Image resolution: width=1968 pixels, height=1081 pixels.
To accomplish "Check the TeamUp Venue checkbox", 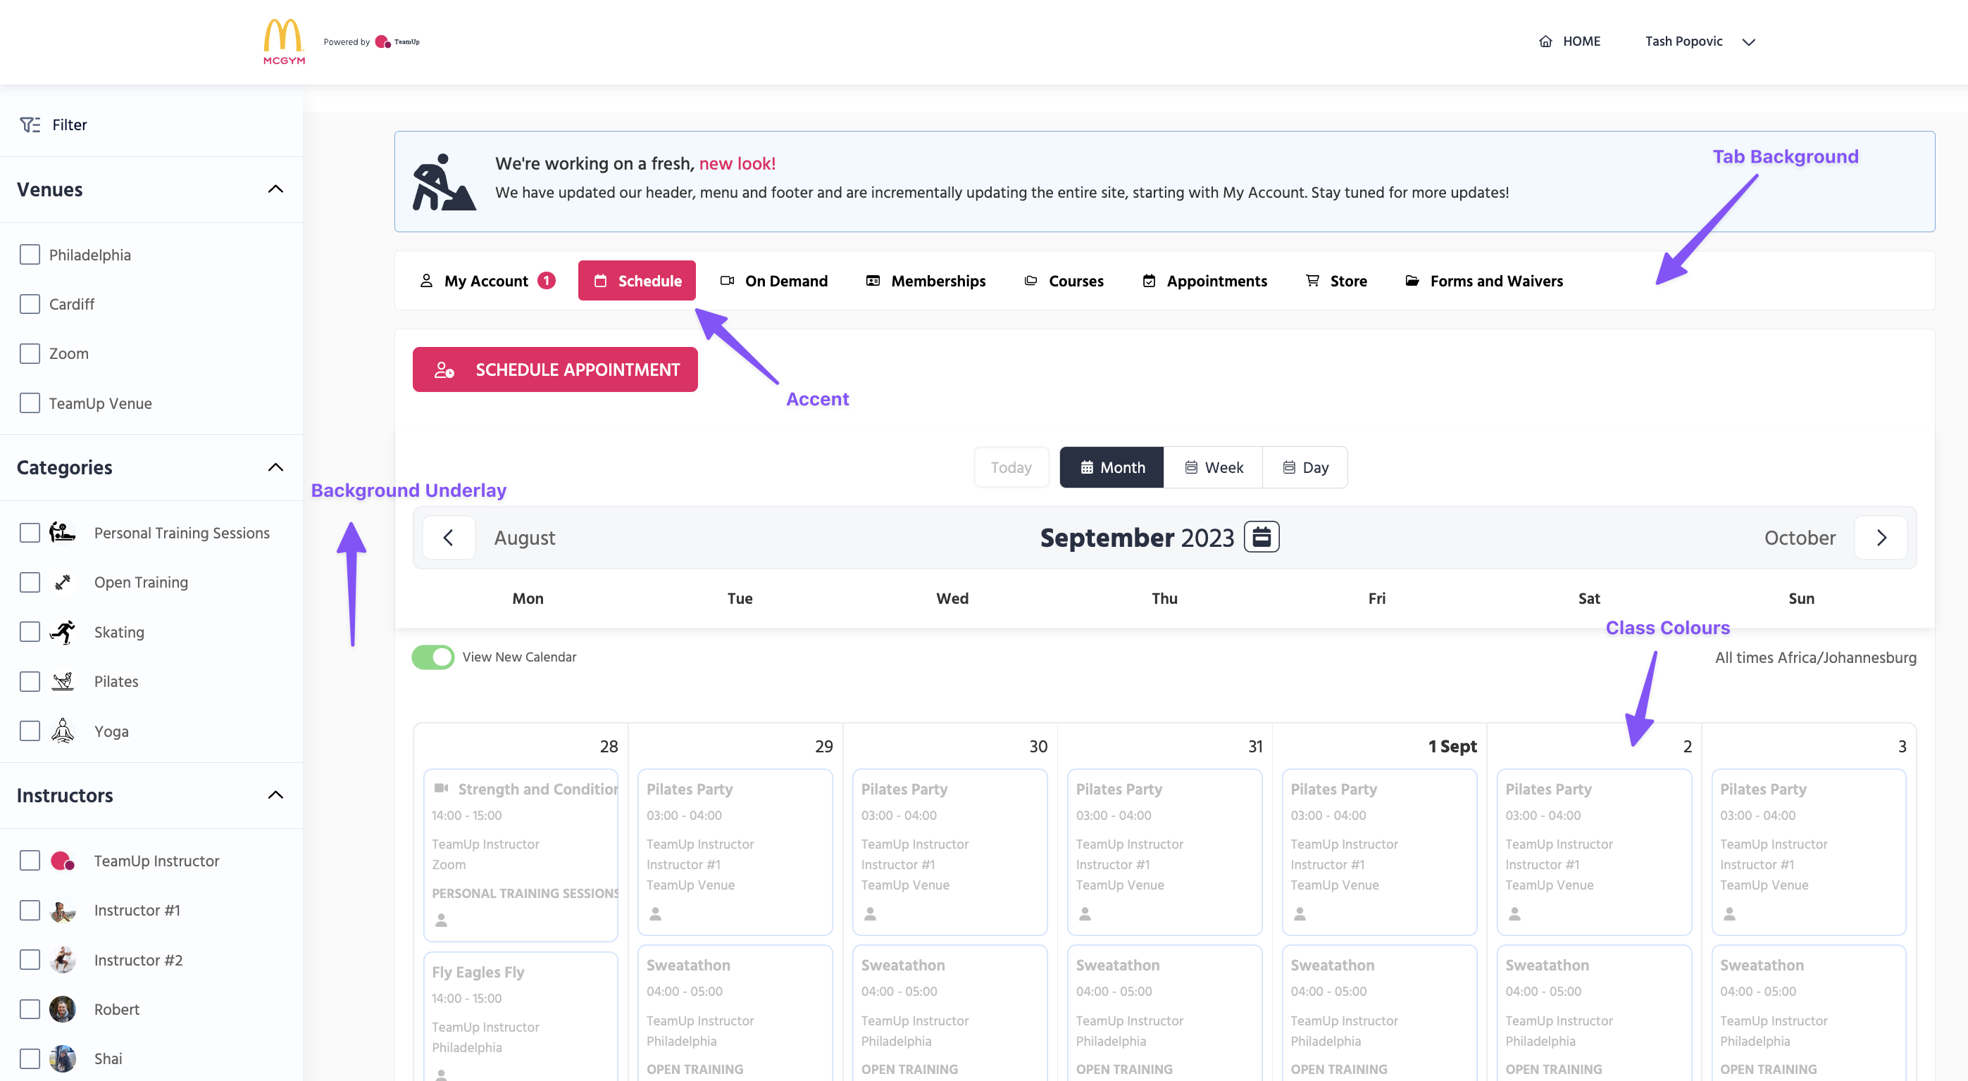I will tap(30, 403).
